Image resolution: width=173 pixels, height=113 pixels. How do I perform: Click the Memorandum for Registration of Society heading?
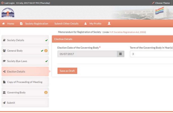79,32
